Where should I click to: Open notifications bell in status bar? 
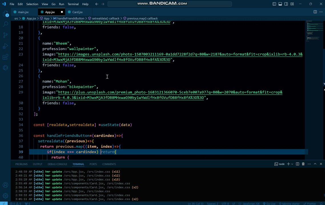click(x=321, y=204)
